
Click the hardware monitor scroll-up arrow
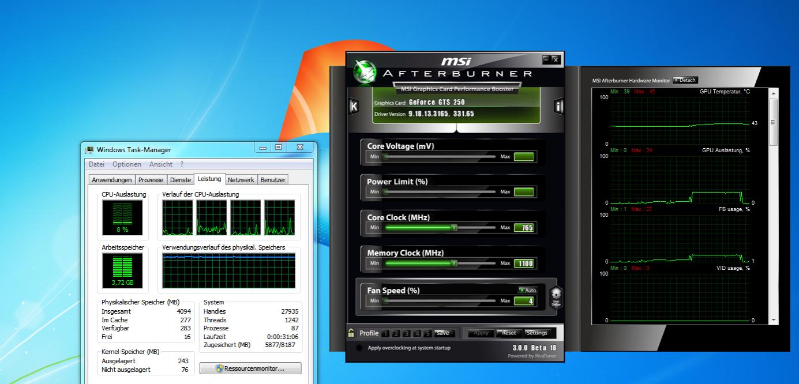(774, 93)
